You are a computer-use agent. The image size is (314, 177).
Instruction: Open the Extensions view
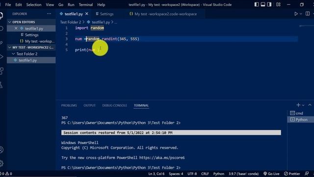(x=1, y=71)
